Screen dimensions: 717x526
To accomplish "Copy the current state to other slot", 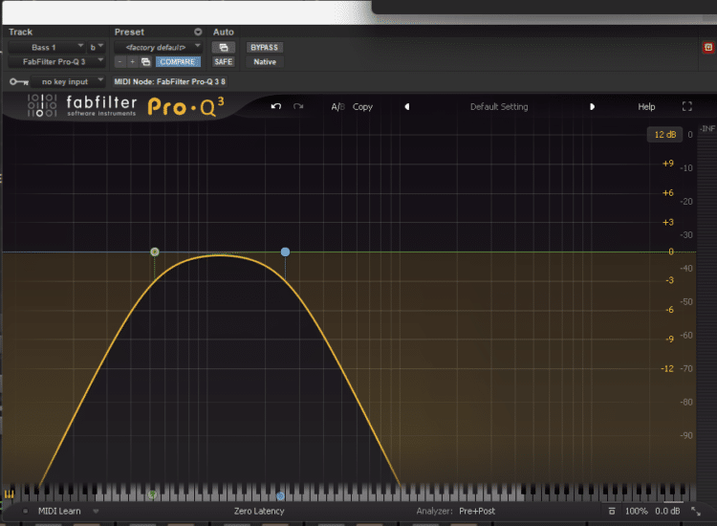I will [362, 106].
